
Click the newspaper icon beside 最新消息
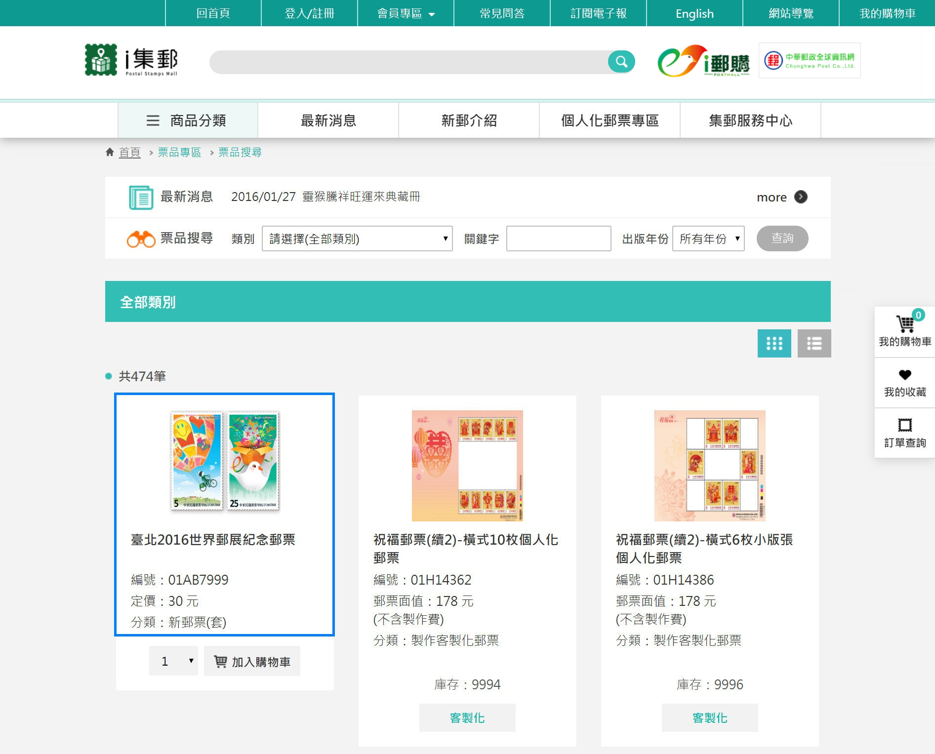click(x=140, y=197)
